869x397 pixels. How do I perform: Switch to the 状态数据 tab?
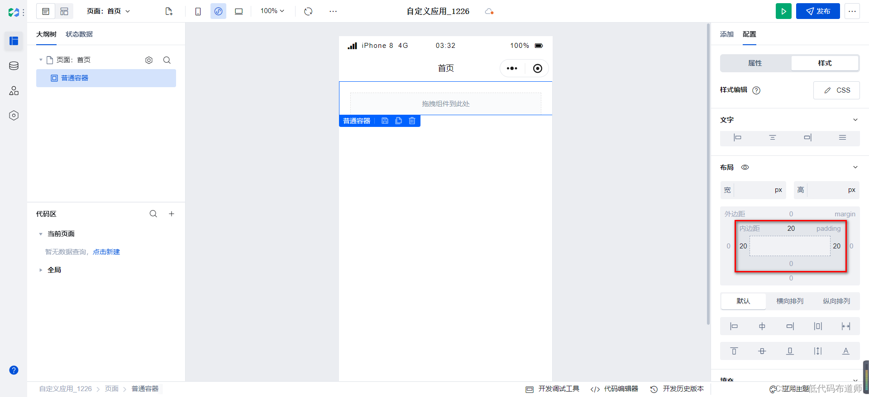click(x=79, y=34)
